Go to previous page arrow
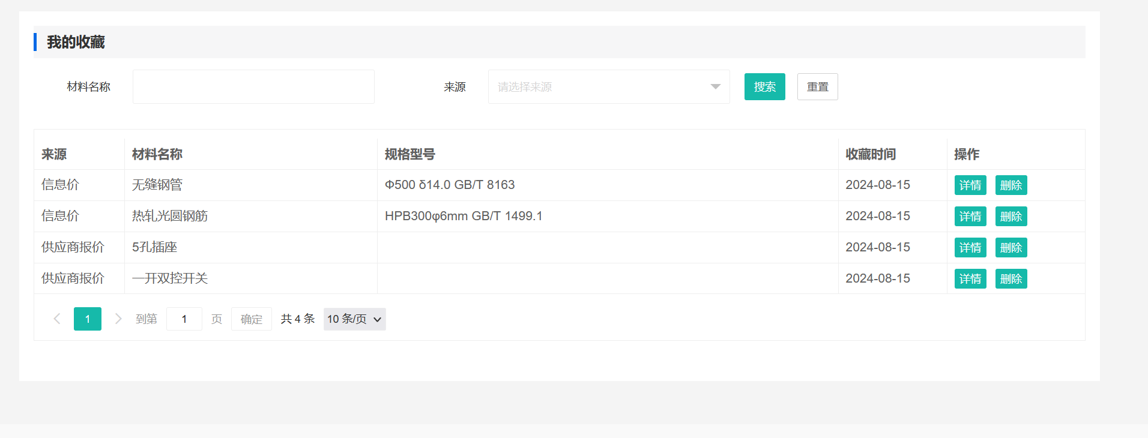The image size is (1148, 438). coord(57,319)
